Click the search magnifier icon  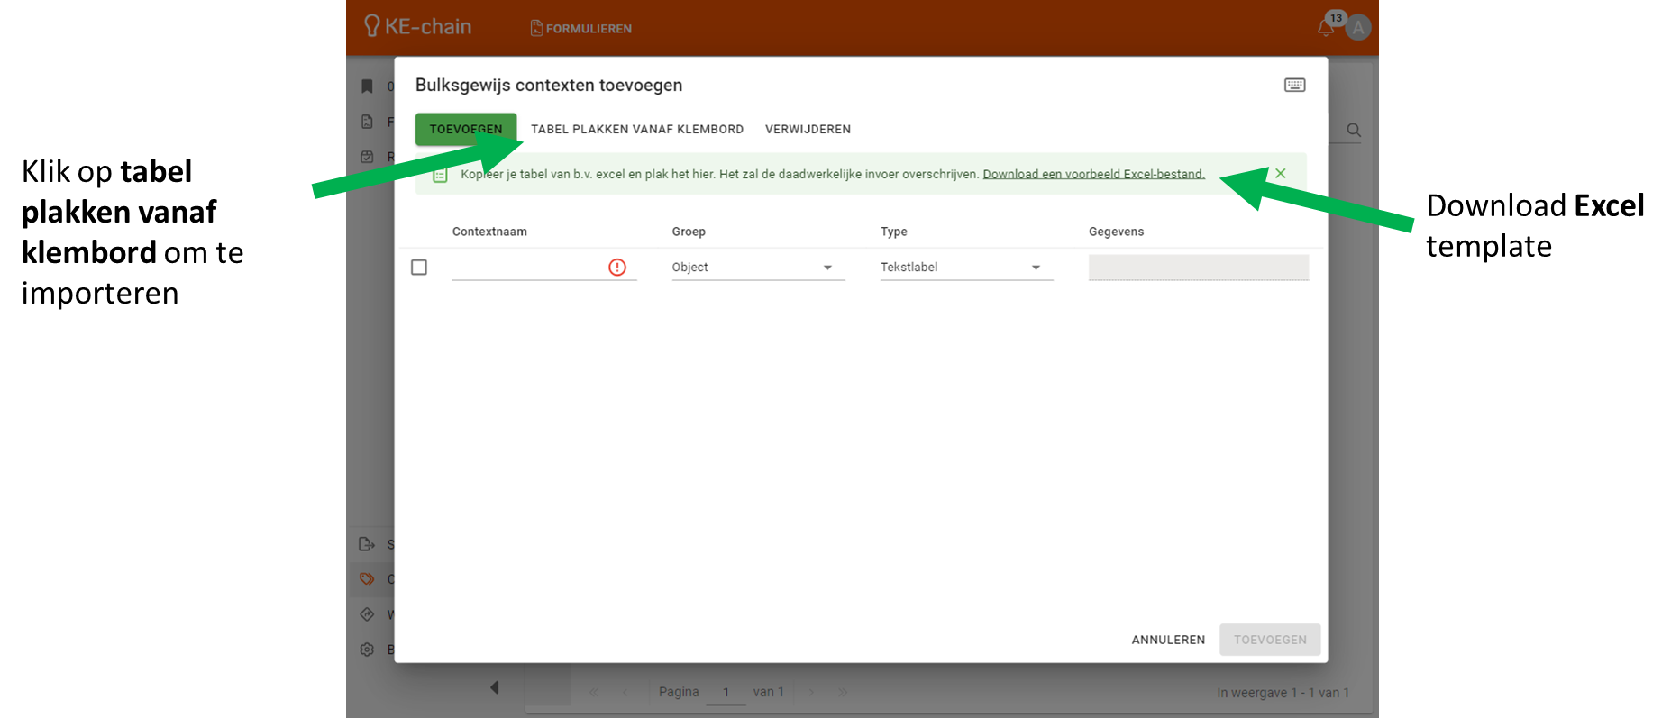coord(1353,130)
